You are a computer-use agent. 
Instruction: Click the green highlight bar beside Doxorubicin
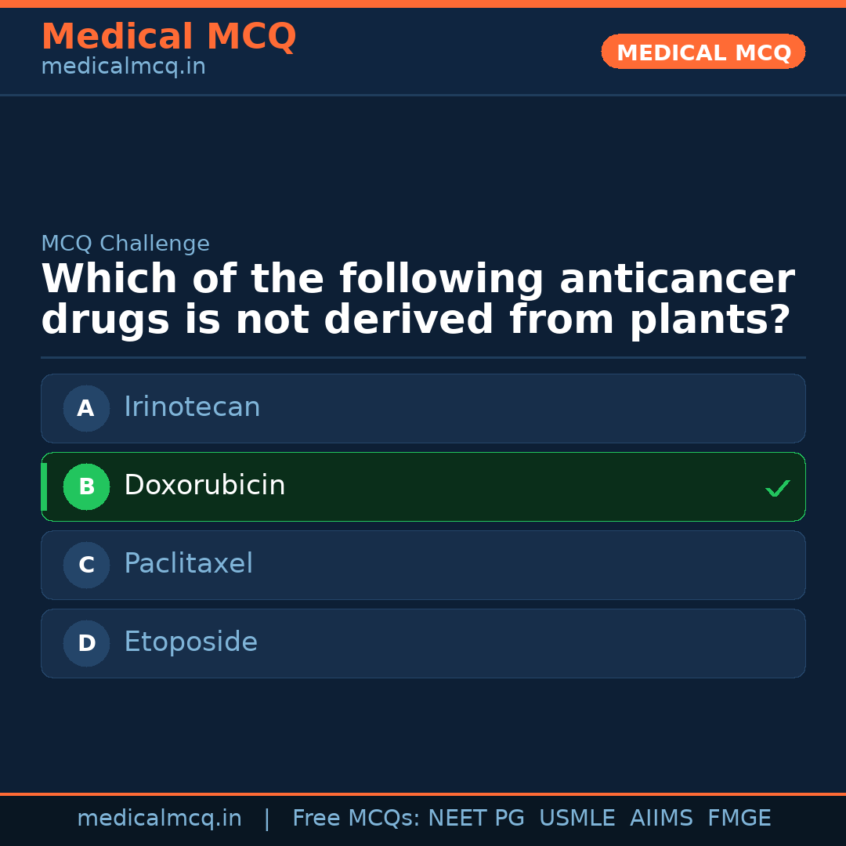click(43, 486)
